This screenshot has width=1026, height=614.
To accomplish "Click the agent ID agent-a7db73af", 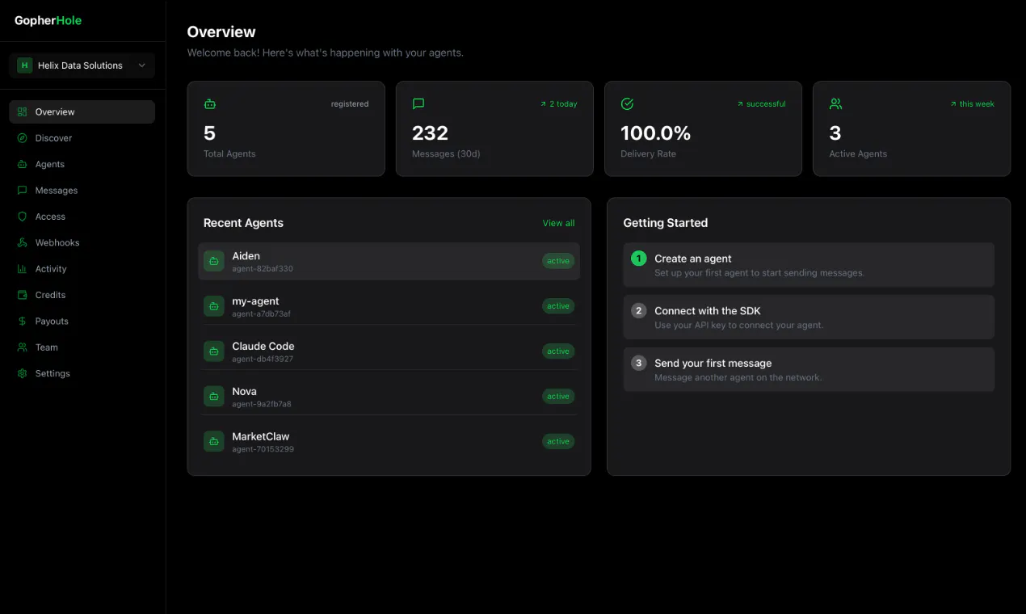I will pos(262,314).
